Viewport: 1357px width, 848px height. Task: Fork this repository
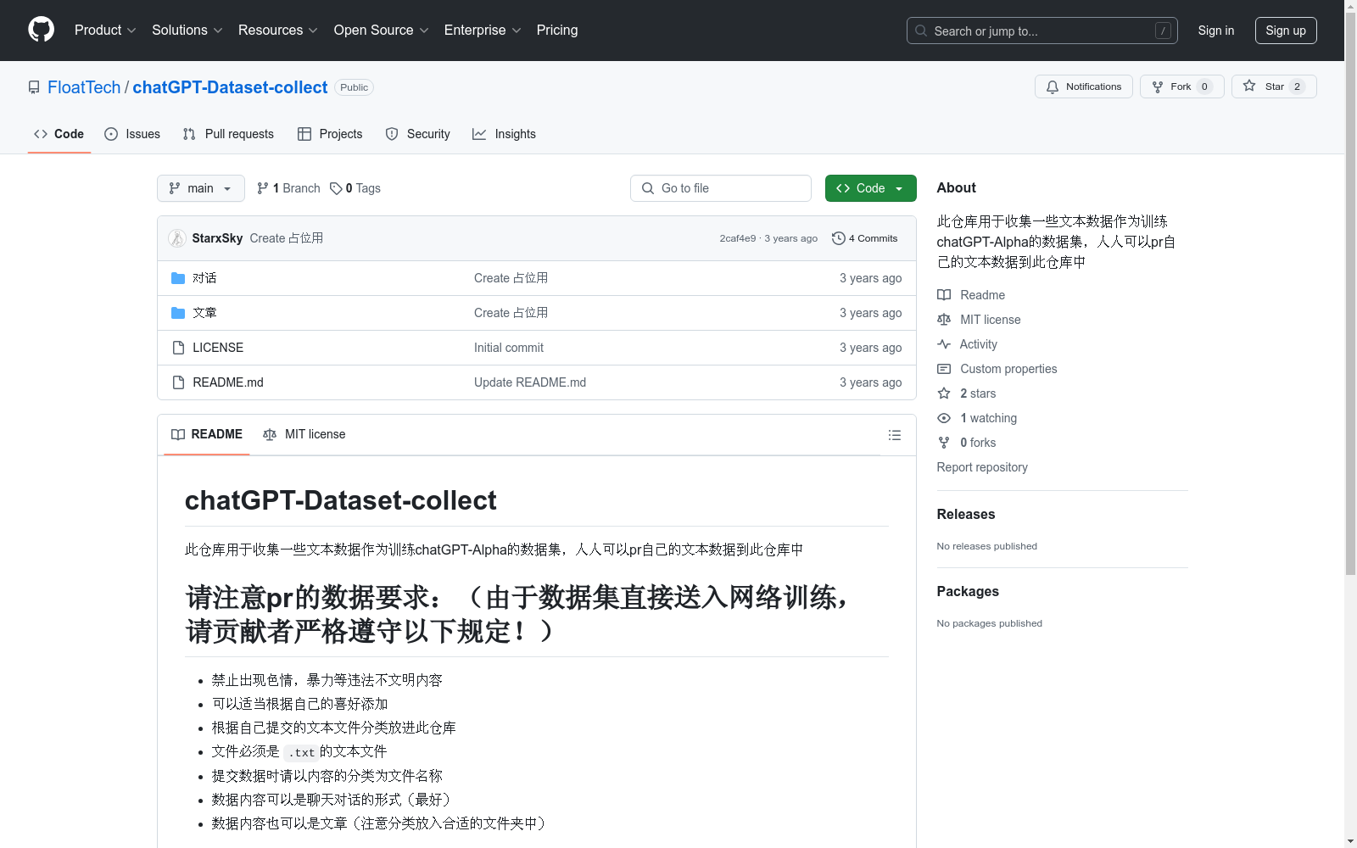pyautogui.click(x=1181, y=86)
